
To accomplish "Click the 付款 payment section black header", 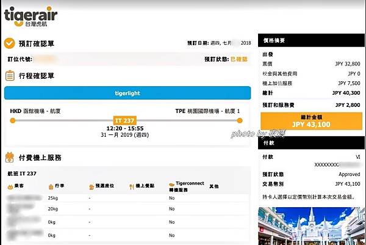I will (311, 142).
